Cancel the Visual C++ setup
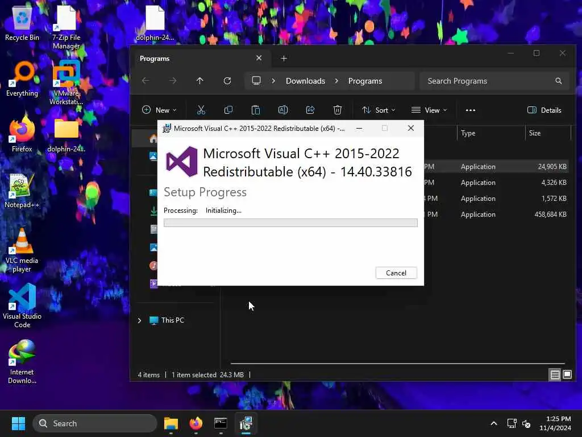This screenshot has width=582, height=437. 396,273
